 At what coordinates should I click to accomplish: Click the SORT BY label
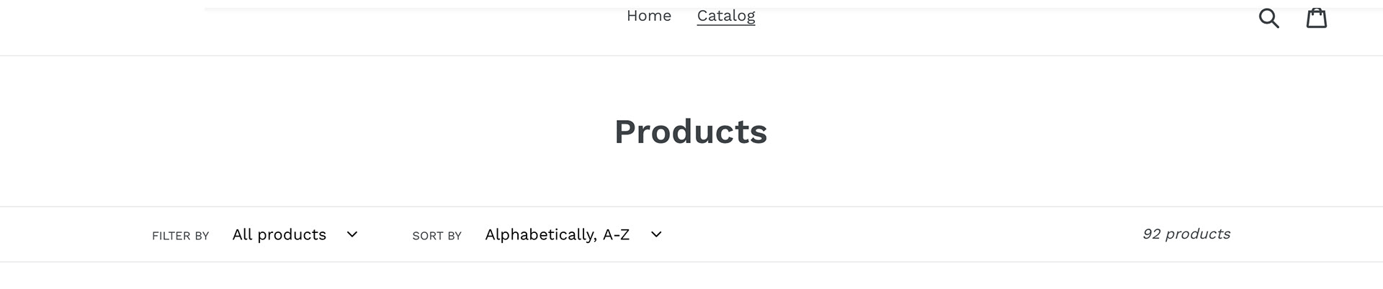click(437, 236)
